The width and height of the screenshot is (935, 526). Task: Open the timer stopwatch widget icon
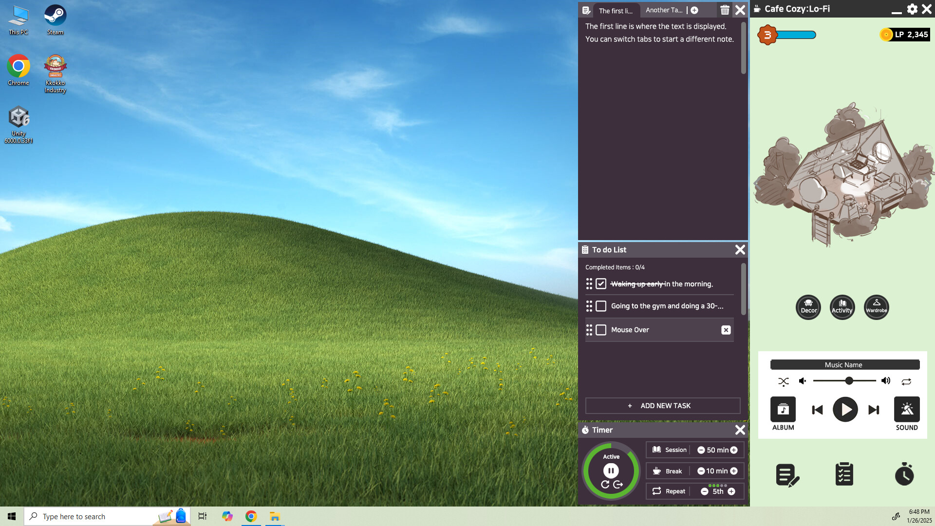pos(904,474)
